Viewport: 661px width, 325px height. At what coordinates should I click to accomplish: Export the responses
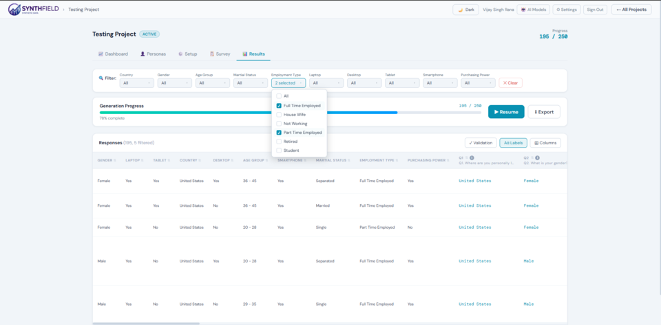544,112
